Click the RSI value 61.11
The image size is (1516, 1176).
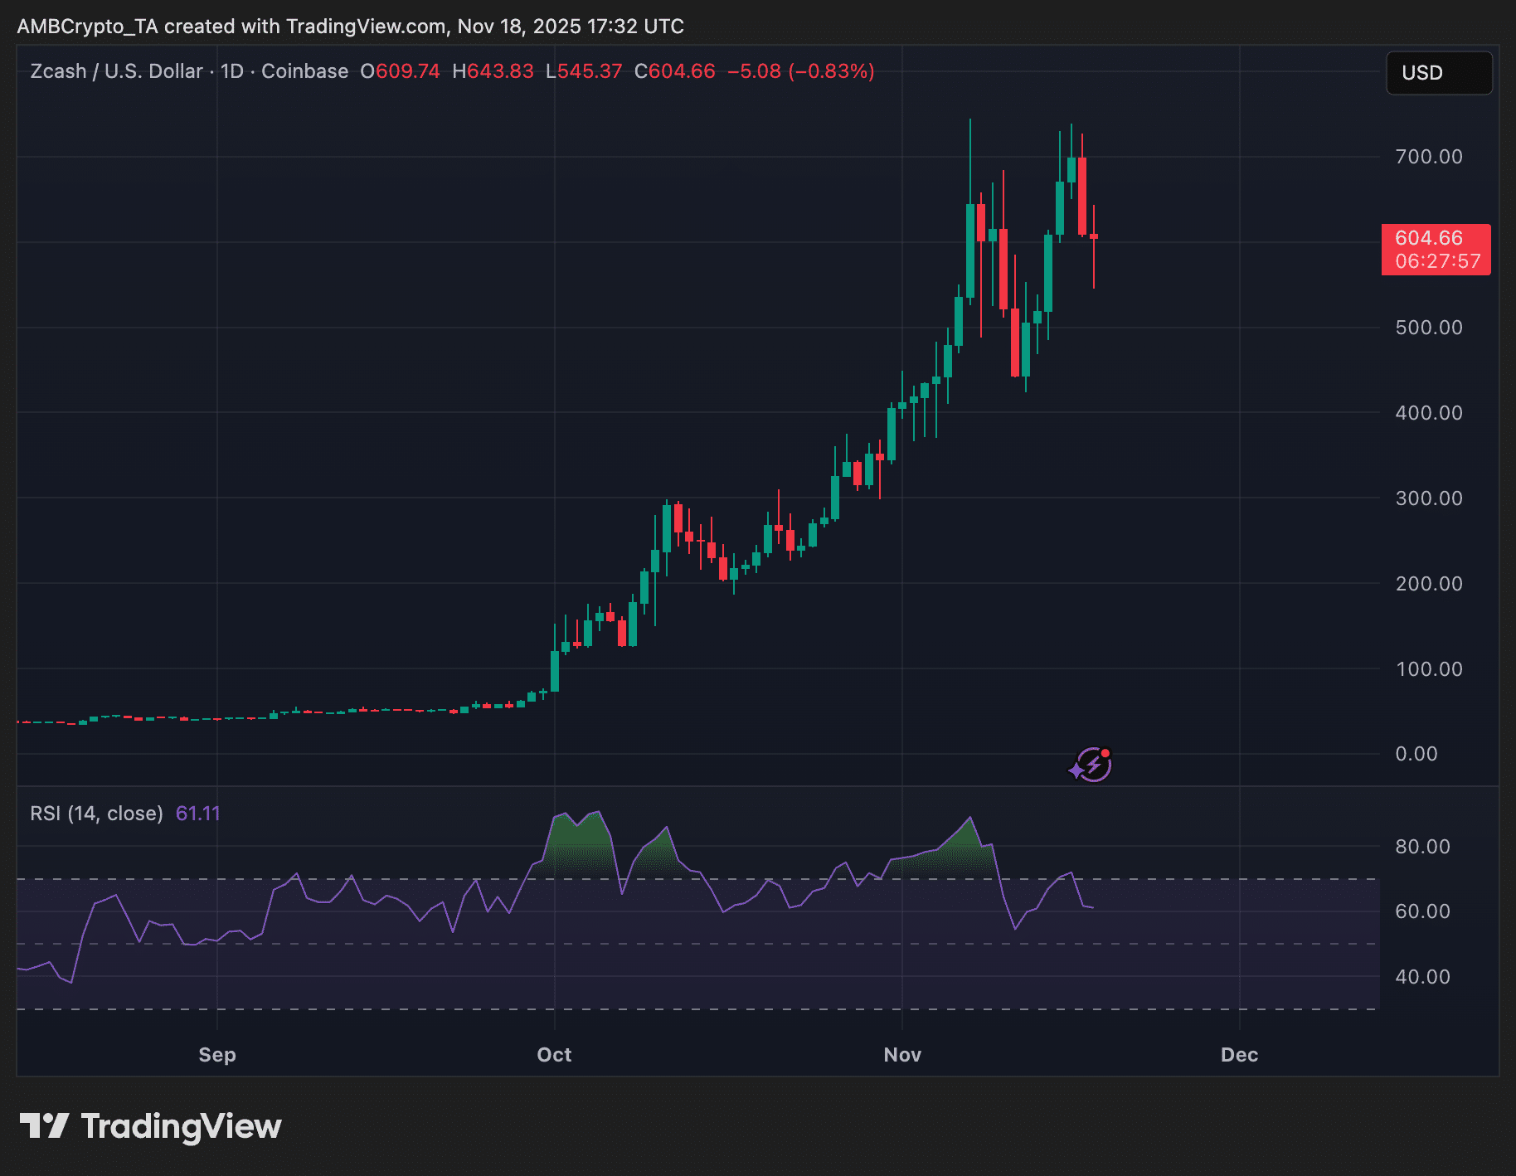[x=198, y=814]
